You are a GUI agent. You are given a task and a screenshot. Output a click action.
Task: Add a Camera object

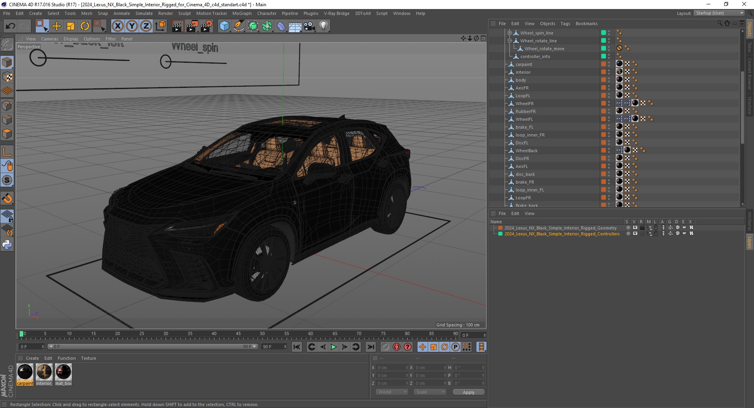(309, 26)
